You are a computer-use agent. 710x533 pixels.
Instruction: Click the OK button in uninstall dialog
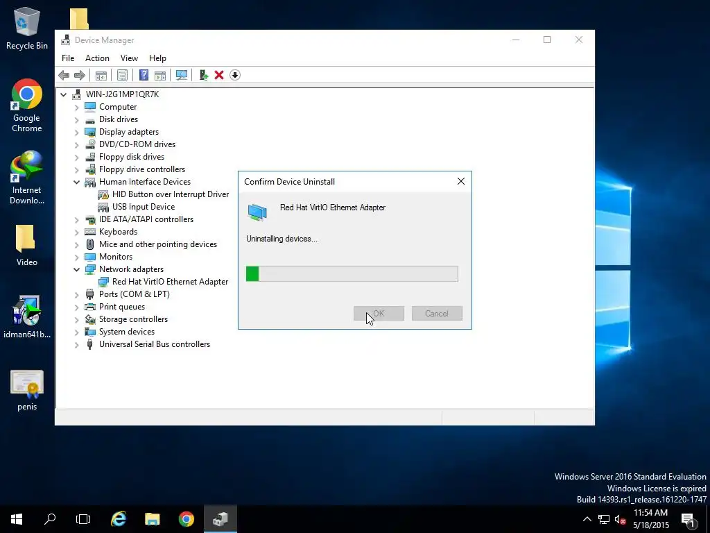(379, 313)
